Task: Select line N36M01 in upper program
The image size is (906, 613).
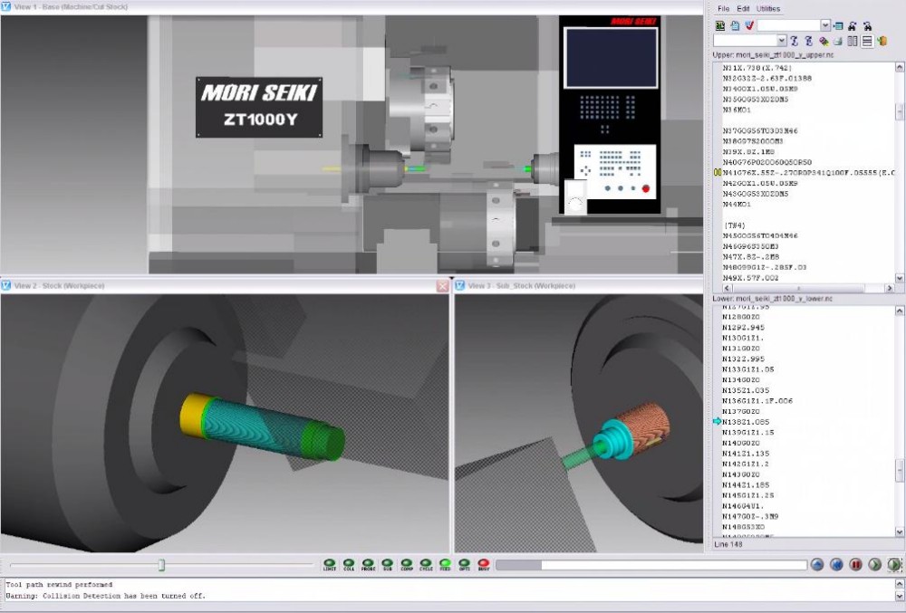Action: tap(737, 110)
